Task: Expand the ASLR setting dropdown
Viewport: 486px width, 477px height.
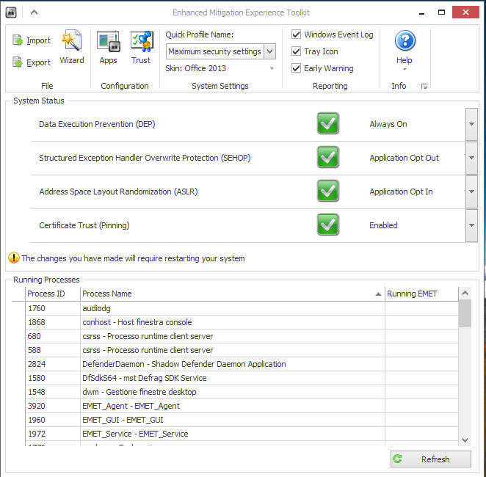Action: pos(471,192)
